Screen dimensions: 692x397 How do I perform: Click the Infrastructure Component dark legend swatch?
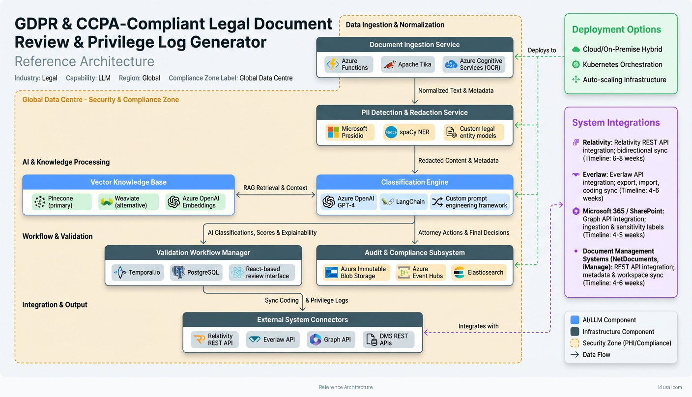pos(575,332)
